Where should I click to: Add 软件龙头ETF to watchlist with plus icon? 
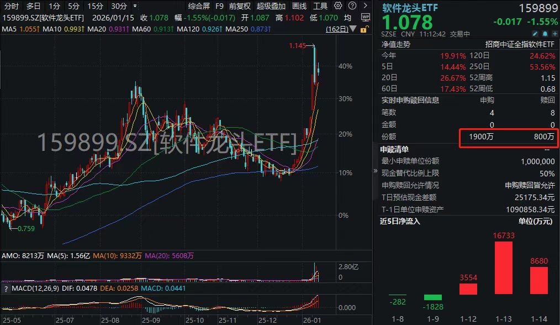pos(554,33)
